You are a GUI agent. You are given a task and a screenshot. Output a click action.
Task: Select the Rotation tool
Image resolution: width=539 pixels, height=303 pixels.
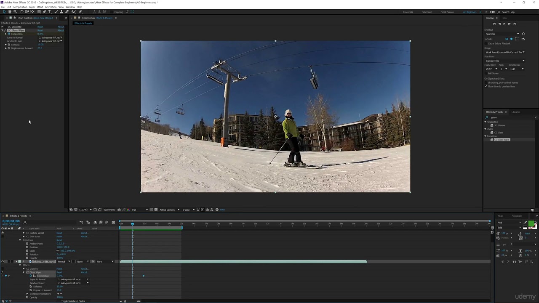22,12
